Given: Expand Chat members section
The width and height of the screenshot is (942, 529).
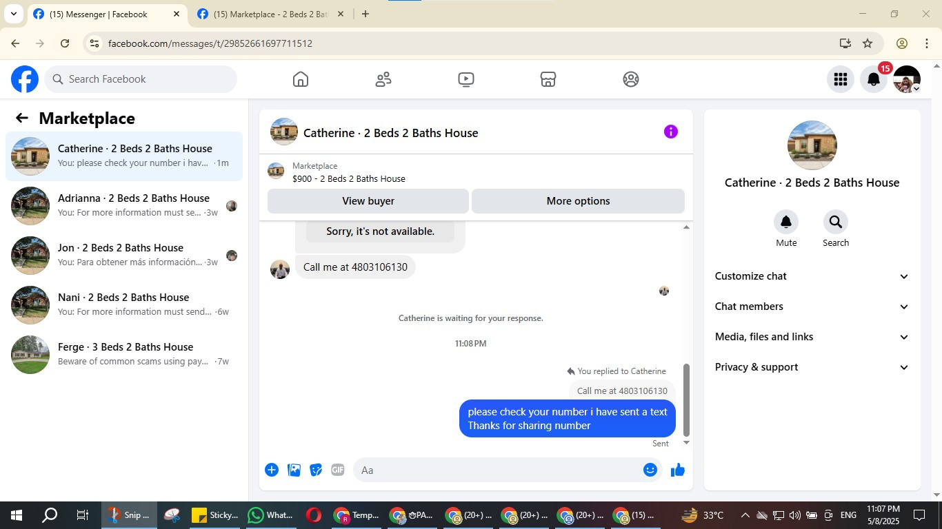Looking at the screenshot, I should pyautogui.click(x=812, y=307).
